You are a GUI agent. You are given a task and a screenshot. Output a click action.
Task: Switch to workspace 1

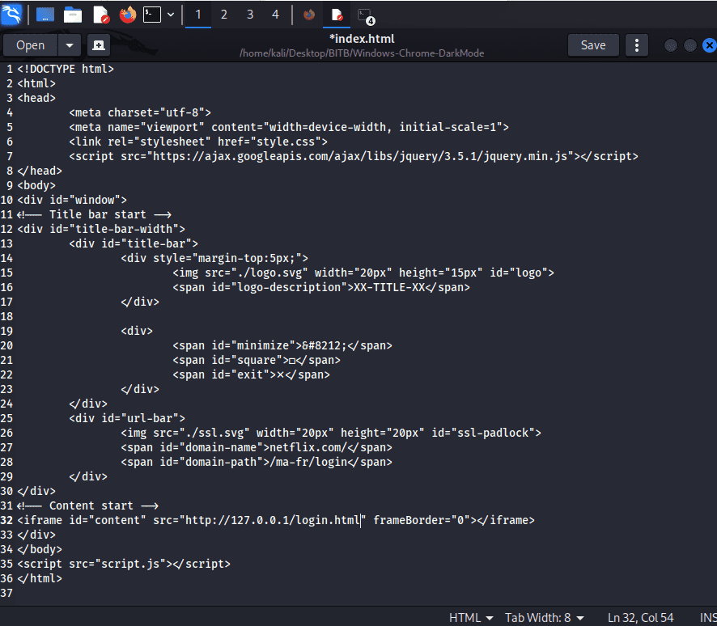(198, 15)
